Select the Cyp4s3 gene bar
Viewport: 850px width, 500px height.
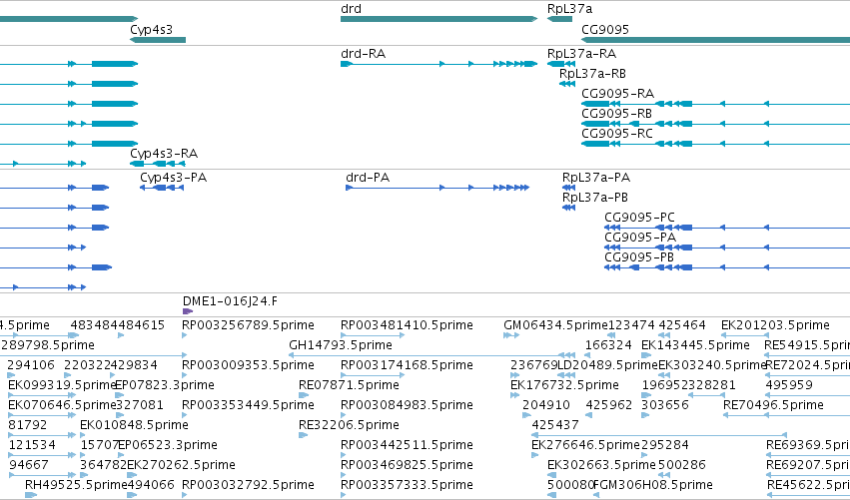coord(158,40)
